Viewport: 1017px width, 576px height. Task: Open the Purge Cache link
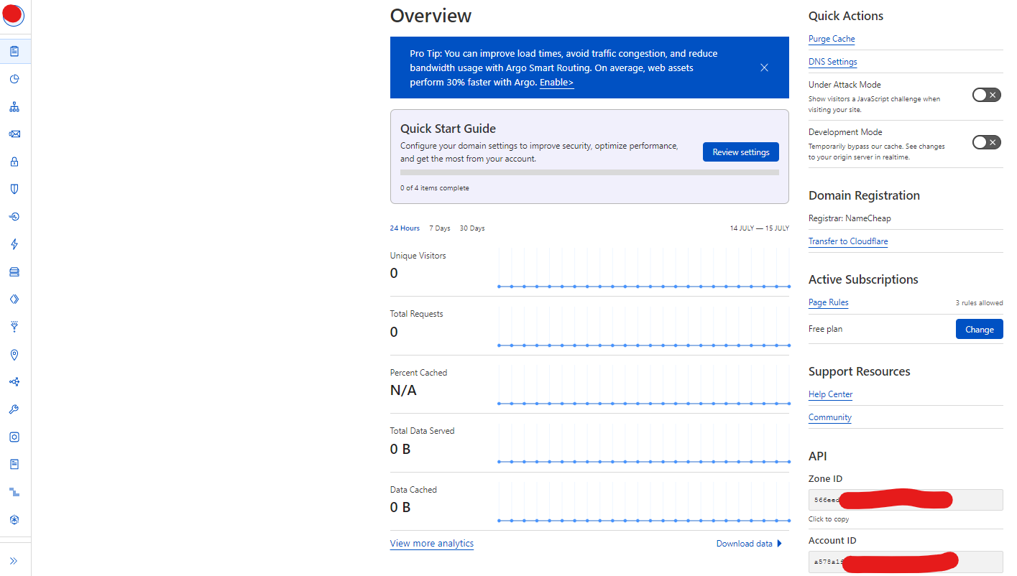coord(832,39)
